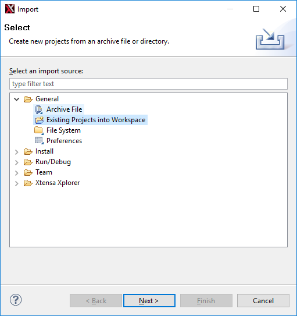Expand the Team category
This screenshot has width=297, height=316.
pyautogui.click(x=16, y=173)
